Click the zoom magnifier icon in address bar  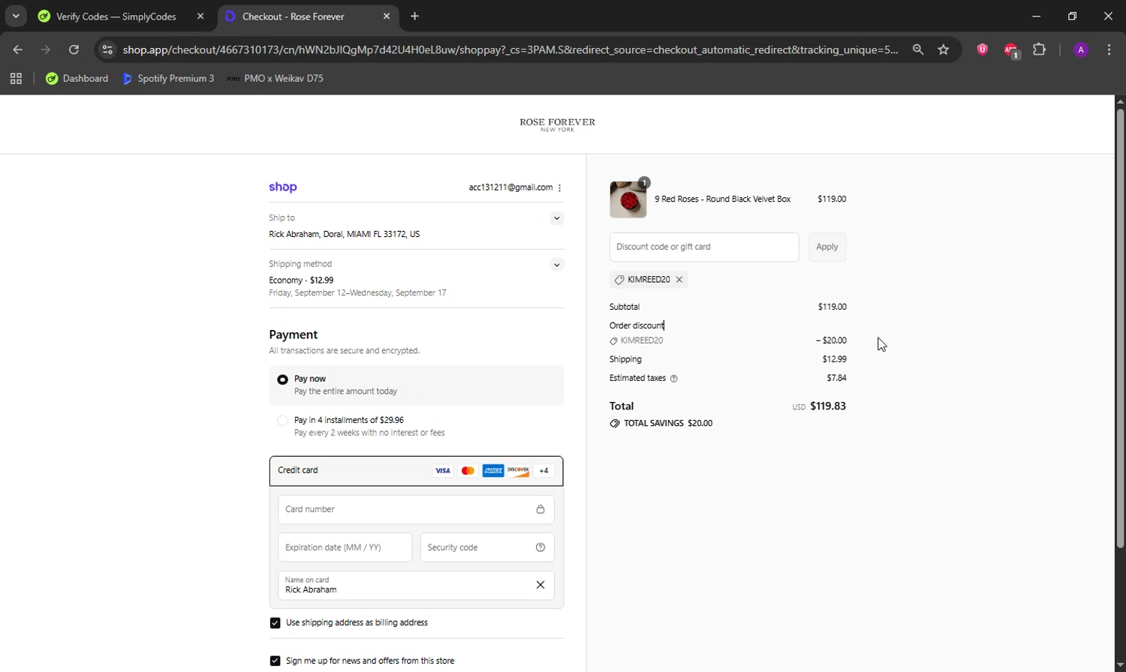tap(918, 49)
